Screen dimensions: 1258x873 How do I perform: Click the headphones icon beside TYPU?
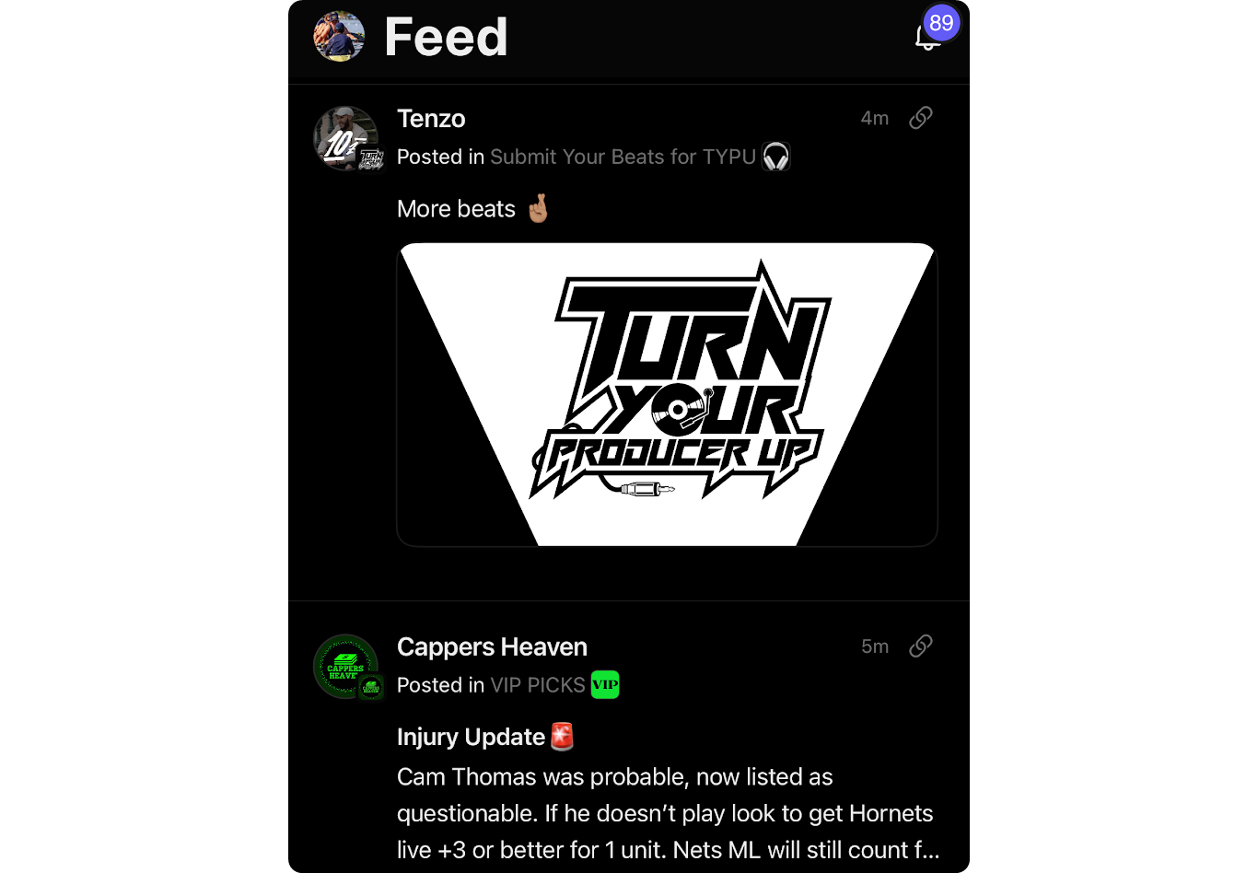[775, 157]
